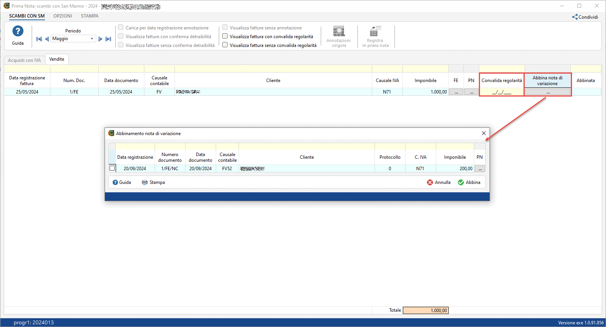Check the 1/FE/NC row checkbox

pyautogui.click(x=112, y=168)
